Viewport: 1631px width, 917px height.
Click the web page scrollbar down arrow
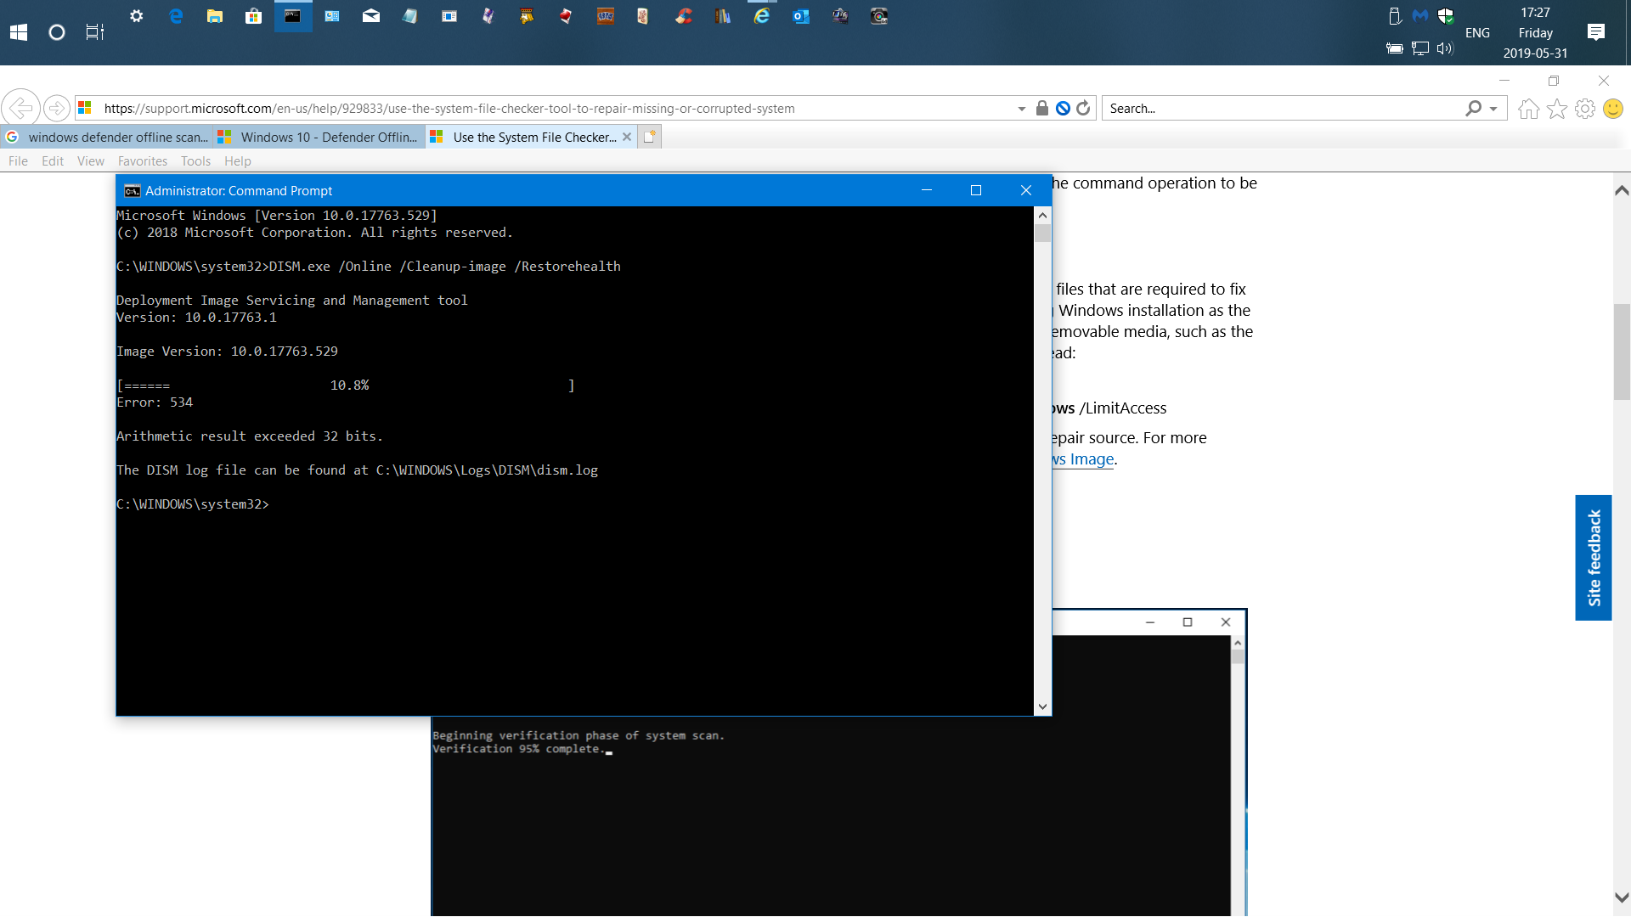pos(1622,897)
